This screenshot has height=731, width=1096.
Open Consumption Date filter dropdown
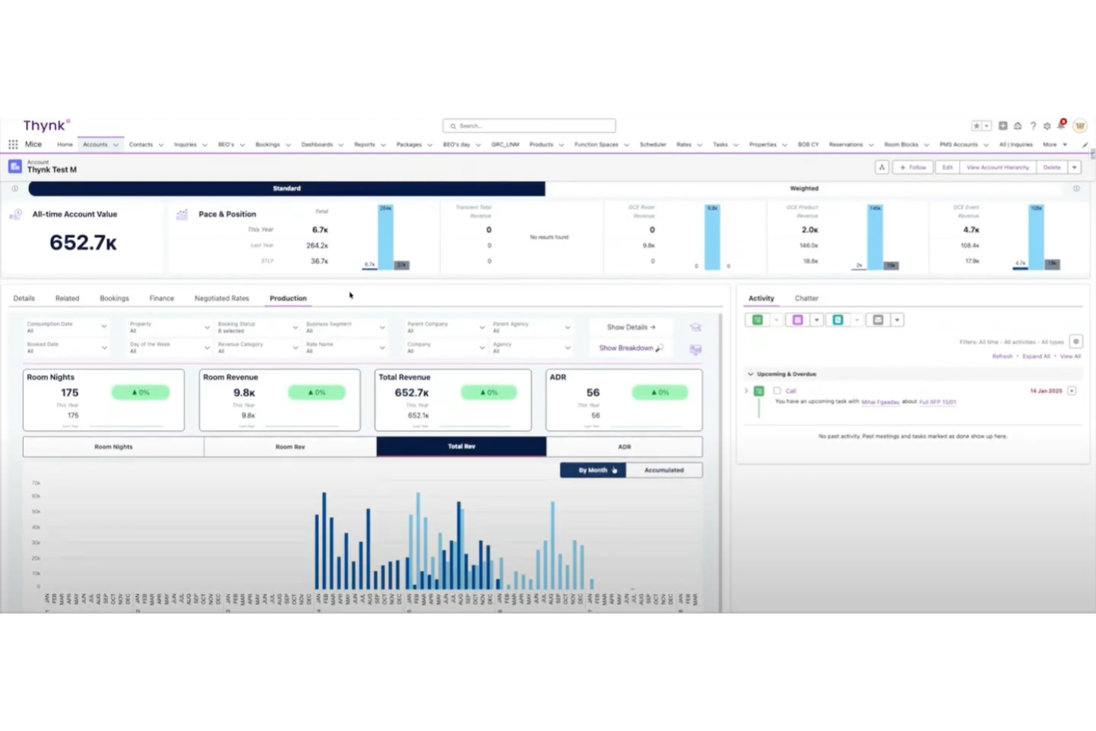(x=67, y=327)
